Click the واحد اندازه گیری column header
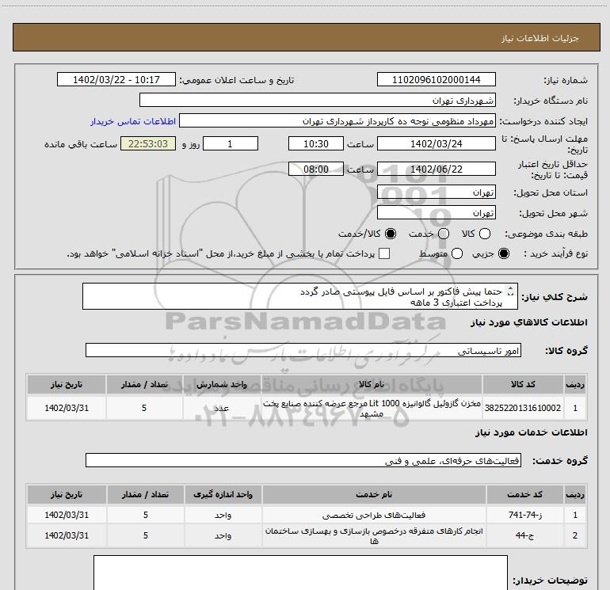Viewport: 610px width, 590px height. click(x=223, y=495)
